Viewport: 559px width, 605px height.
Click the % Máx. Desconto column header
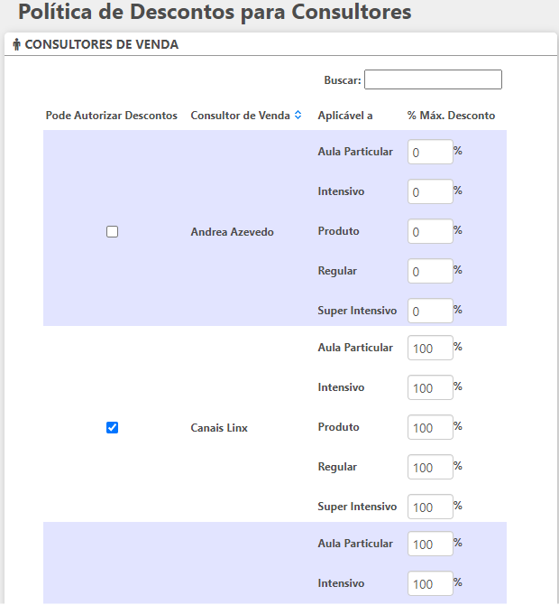(451, 116)
